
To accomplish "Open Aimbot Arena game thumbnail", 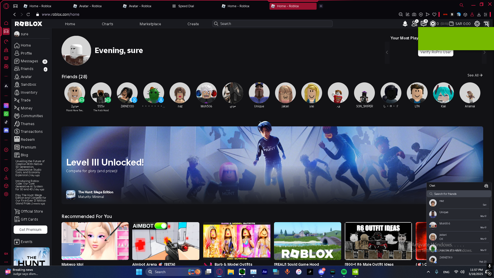I will 166,241.
